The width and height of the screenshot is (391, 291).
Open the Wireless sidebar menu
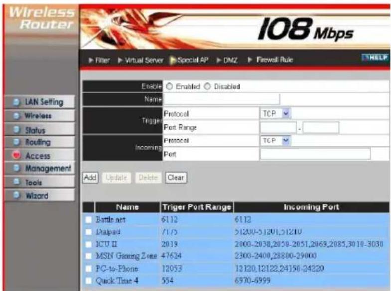click(x=40, y=116)
